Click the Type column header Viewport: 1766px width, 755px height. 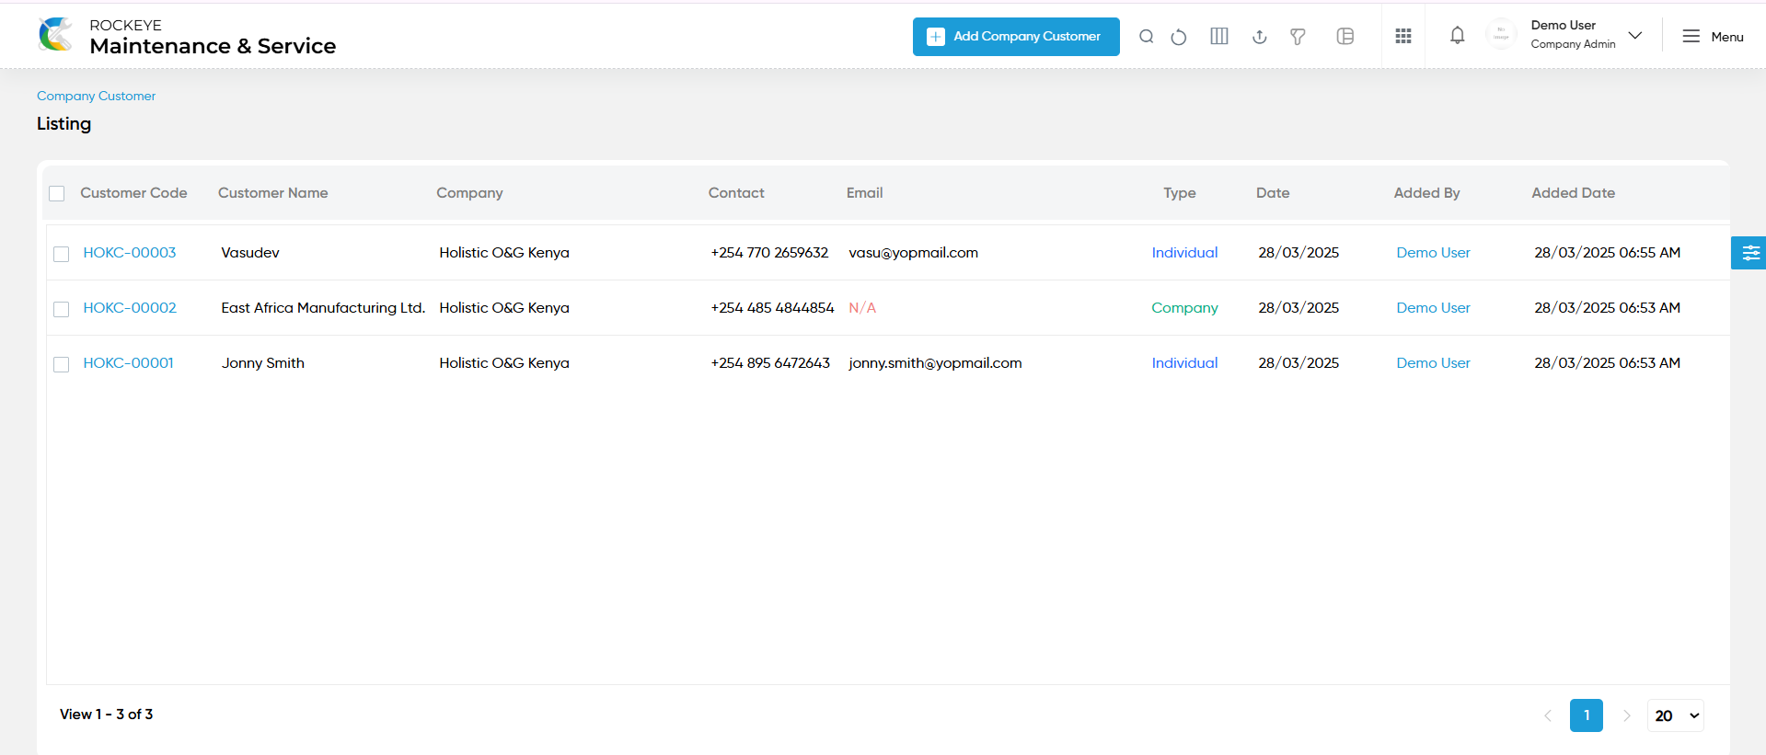click(1180, 193)
